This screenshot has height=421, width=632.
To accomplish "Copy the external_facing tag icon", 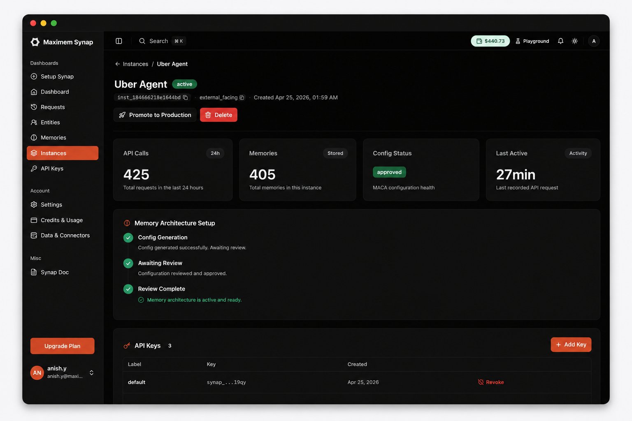I will (242, 97).
